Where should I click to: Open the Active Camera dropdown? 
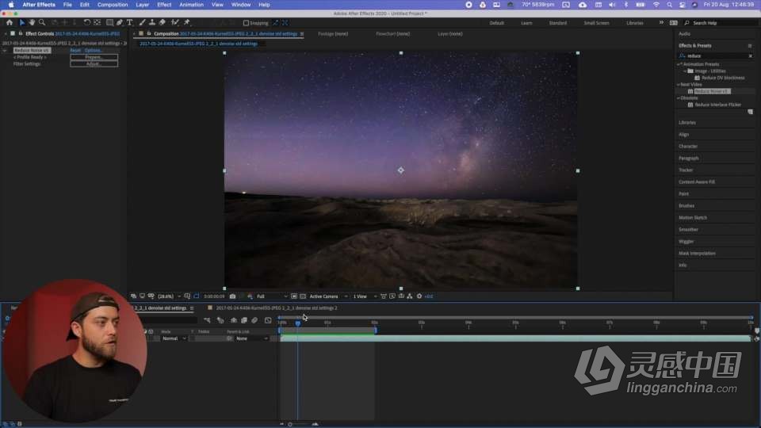point(328,296)
